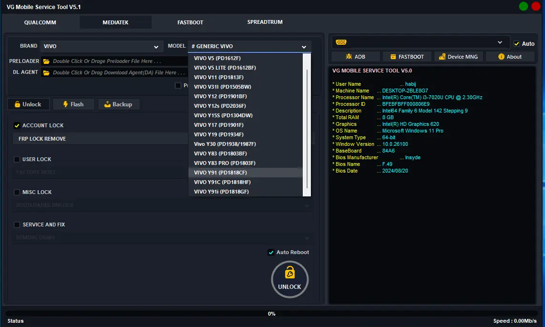Click the green window control dot
This screenshot has width=545, height=327.
pyautogui.click(x=524, y=6)
